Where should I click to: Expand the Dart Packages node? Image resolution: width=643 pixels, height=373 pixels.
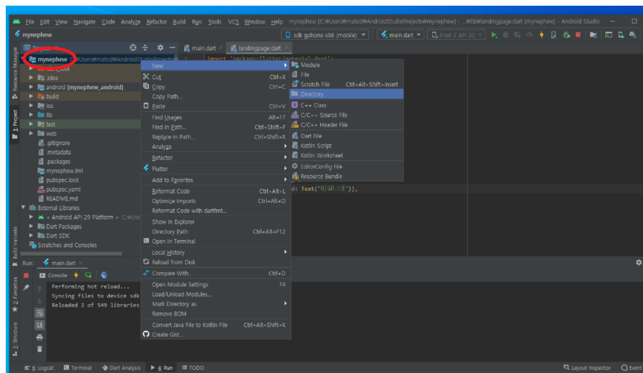tap(31, 226)
